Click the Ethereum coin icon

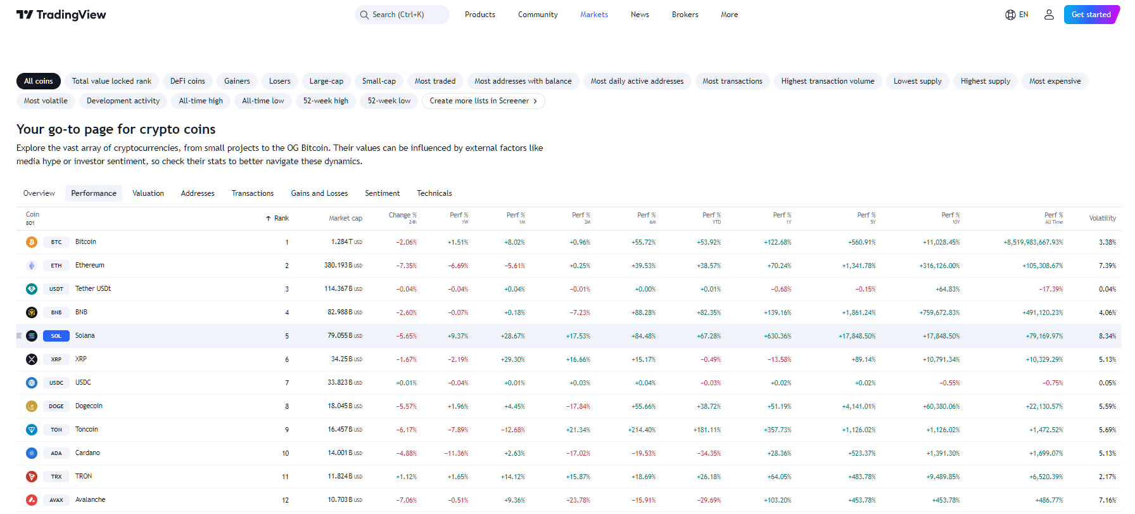[x=32, y=266]
